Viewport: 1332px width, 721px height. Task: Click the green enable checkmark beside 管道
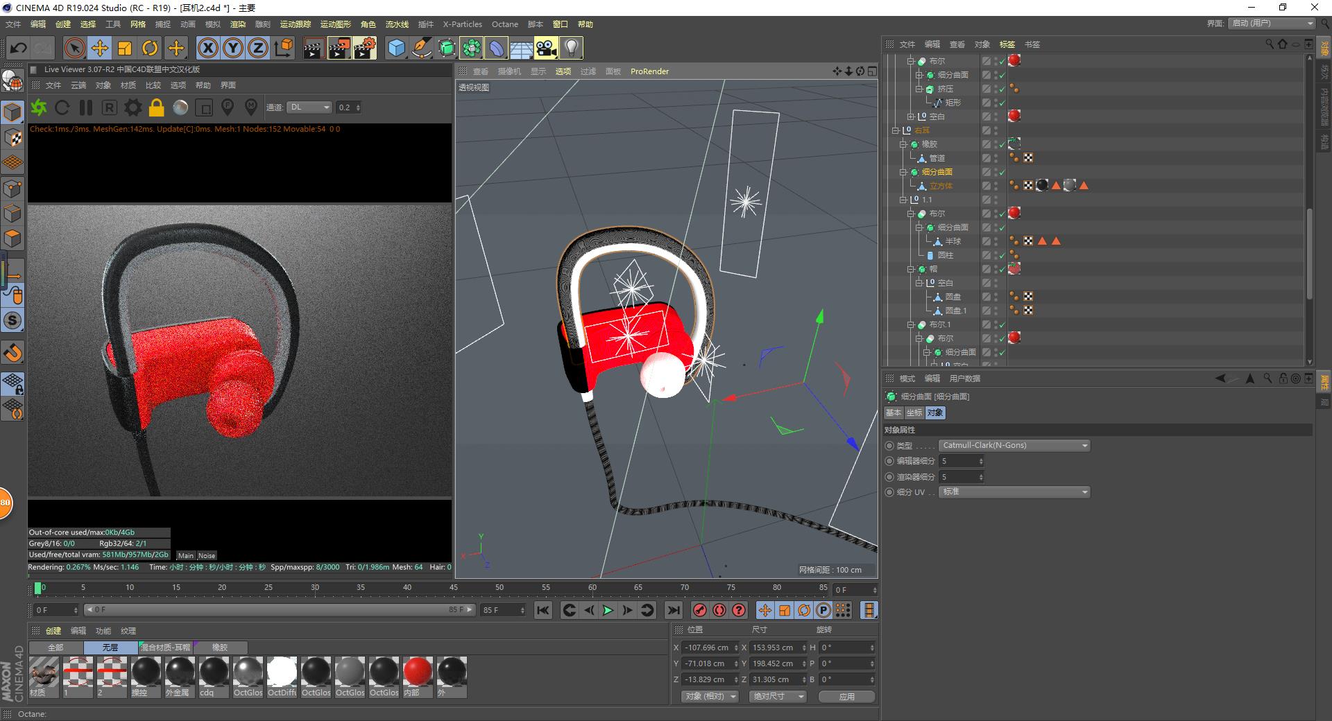click(x=1002, y=158)
